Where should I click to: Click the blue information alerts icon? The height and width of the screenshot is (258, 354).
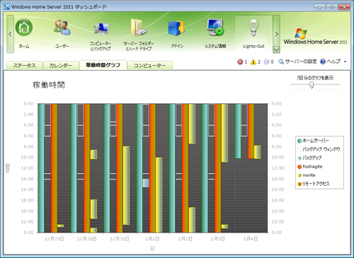click(x=266, y=61)
